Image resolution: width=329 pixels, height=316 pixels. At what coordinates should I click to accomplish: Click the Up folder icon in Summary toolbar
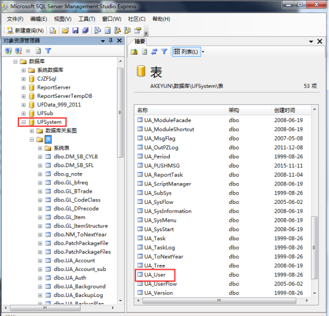click(x=134, y=52)
